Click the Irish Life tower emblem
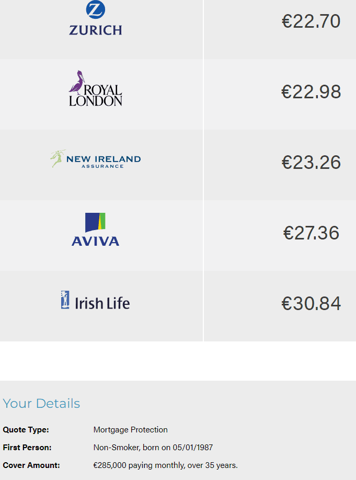This screenshot has height=480, width=356. 65,300
